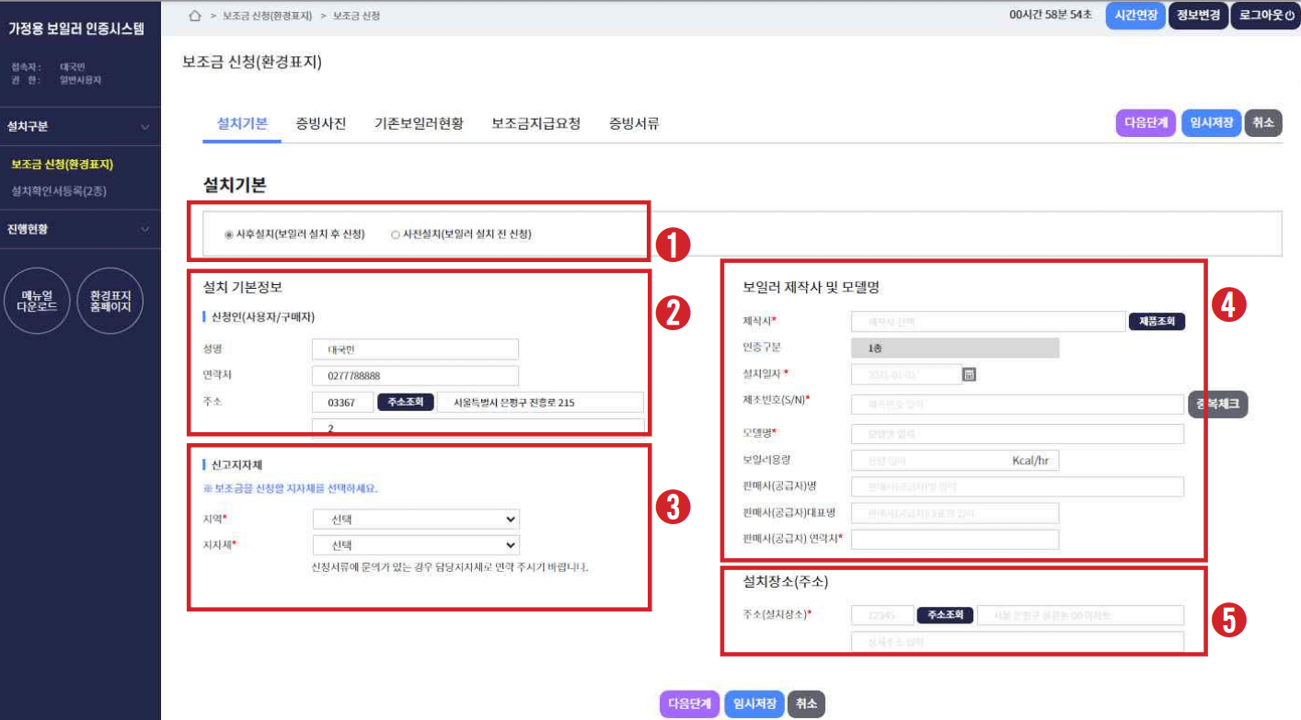Click the home icon in breadcrumb
The width and height of the screenshot is (1301, 720).
click(x=194, y=16)
